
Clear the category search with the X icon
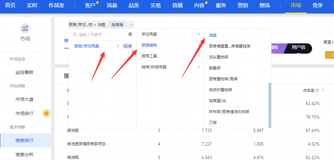click(x=130, y=34)
